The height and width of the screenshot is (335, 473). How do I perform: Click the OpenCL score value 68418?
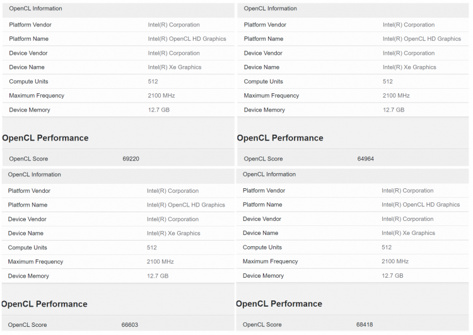pyautogui.click(x=365, y=324)
